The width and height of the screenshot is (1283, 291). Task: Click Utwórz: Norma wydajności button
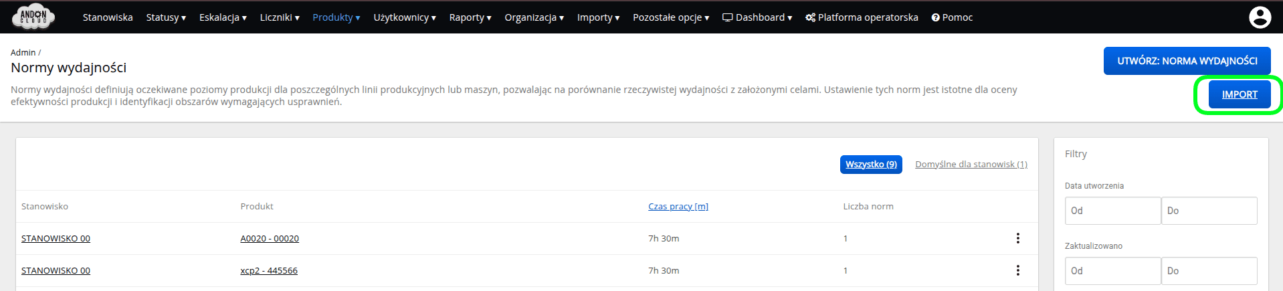pos(1187,61)
